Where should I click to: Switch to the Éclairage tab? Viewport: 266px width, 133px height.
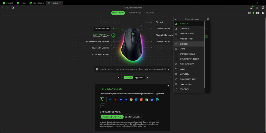click(150, 13)
